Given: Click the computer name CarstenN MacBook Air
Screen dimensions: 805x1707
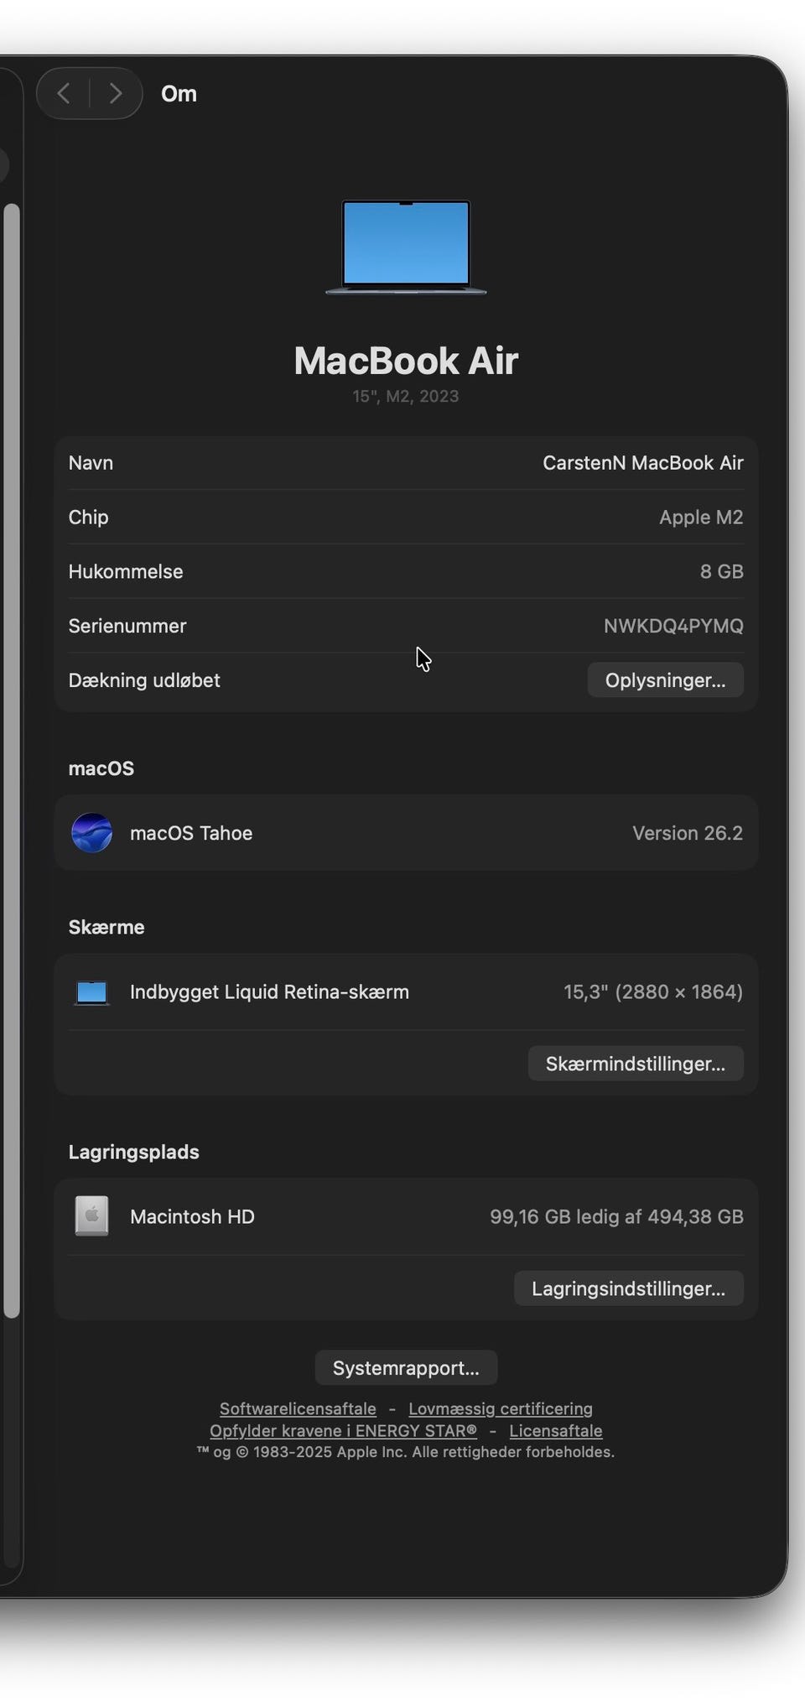Looking at the screenshot, I should [642, 463].
